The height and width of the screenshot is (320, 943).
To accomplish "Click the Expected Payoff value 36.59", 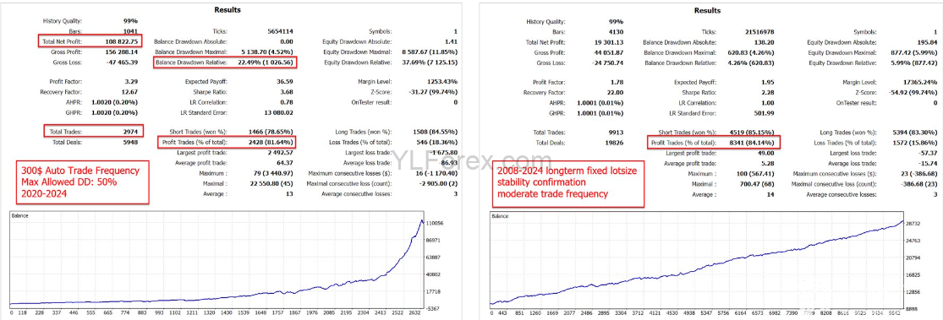I will tap(286, 82).
